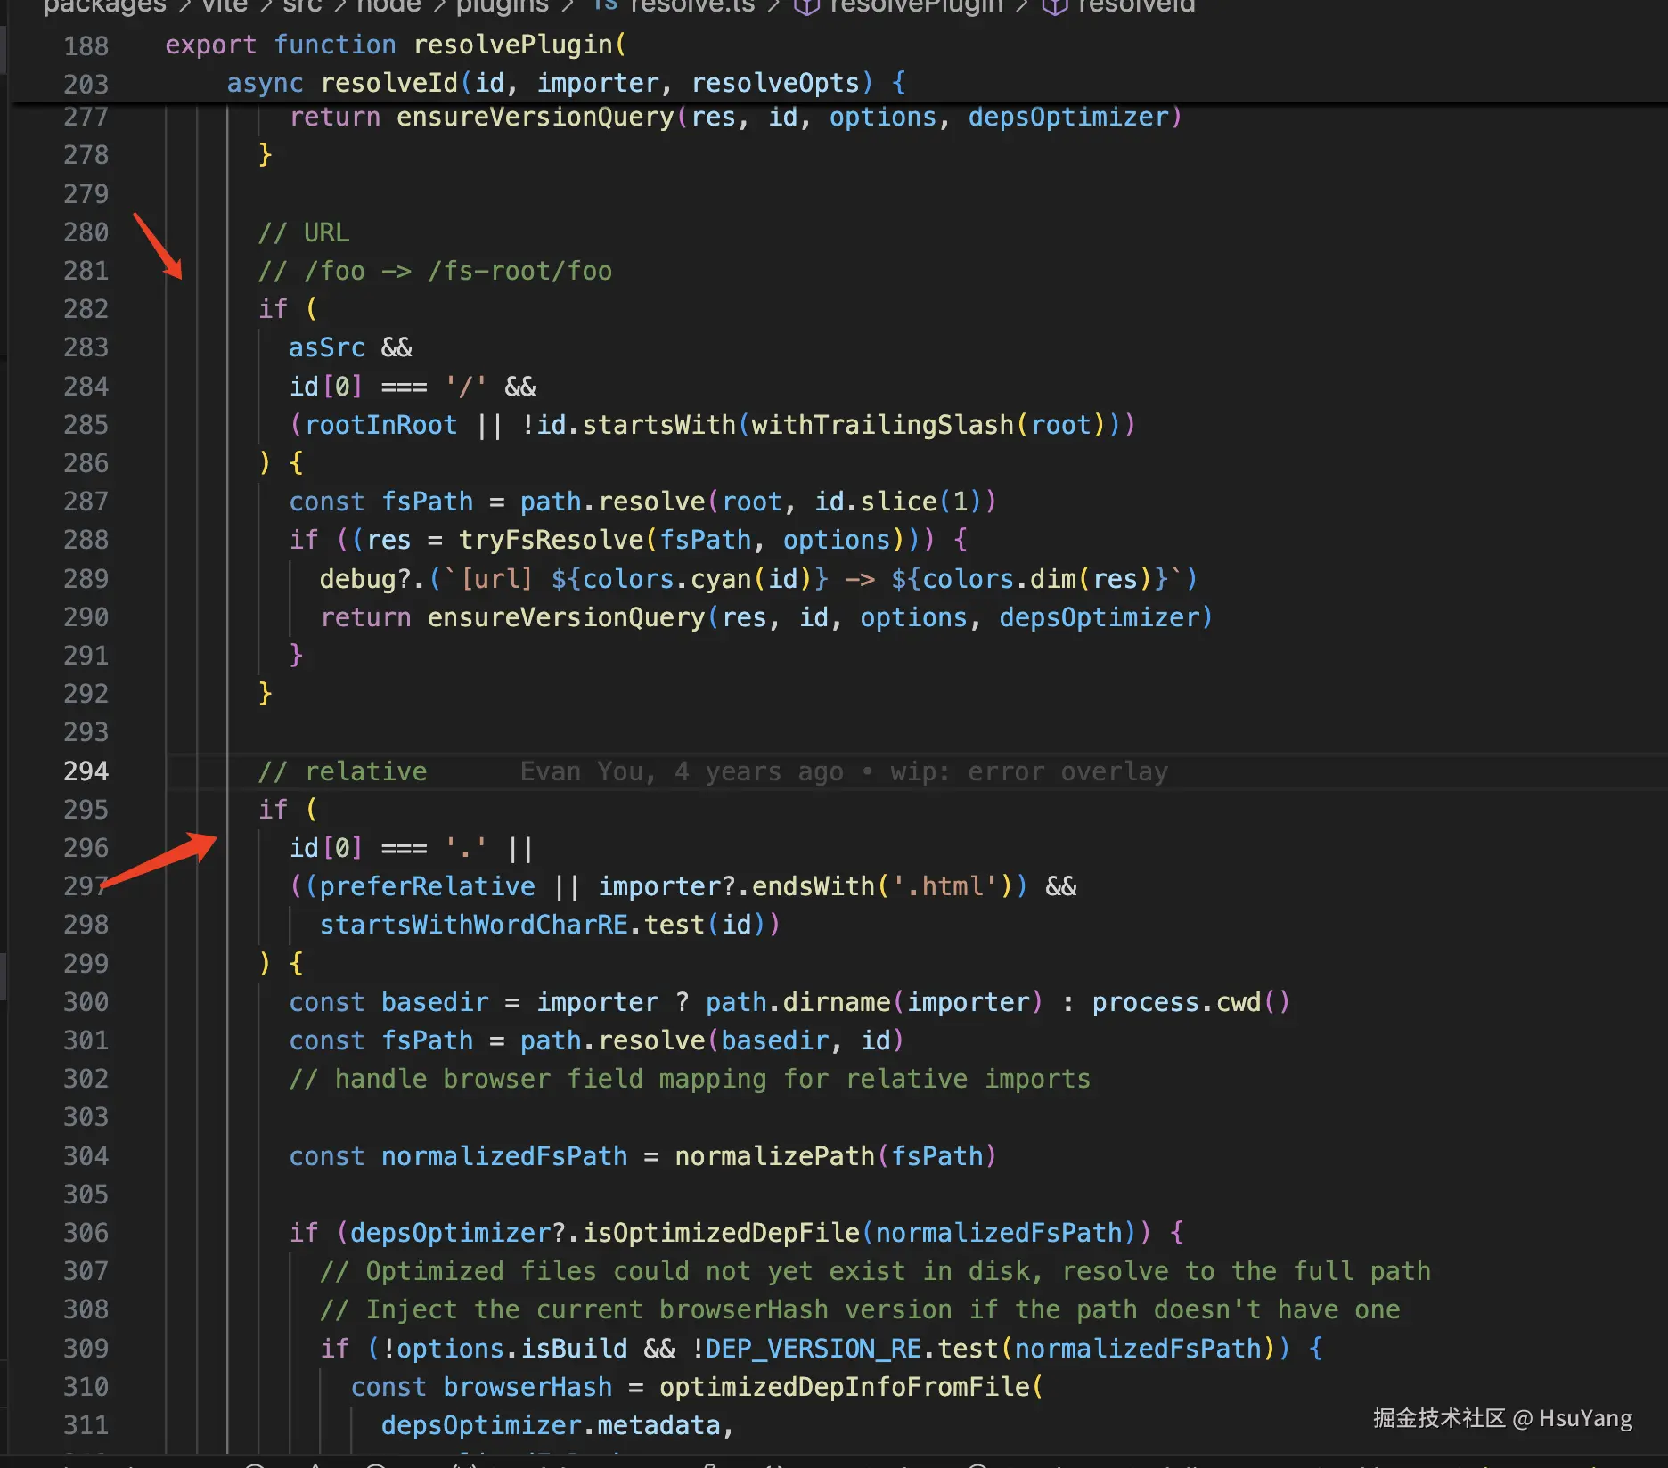The image size is (1668, 1468).
Task: Open the resolve.ts file breadcrumb
Action: click(692, 7)
